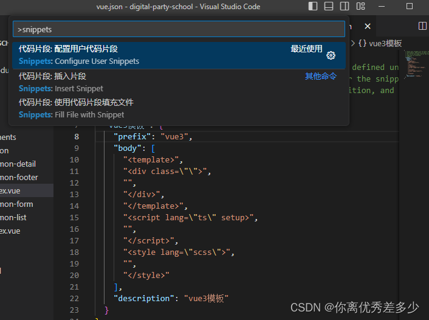
Task: Open mon-list folder in explorer
Action: [13, 218]
